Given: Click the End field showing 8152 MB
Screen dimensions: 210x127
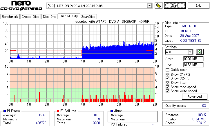Looking at the screenshot, I should [193, 65].
